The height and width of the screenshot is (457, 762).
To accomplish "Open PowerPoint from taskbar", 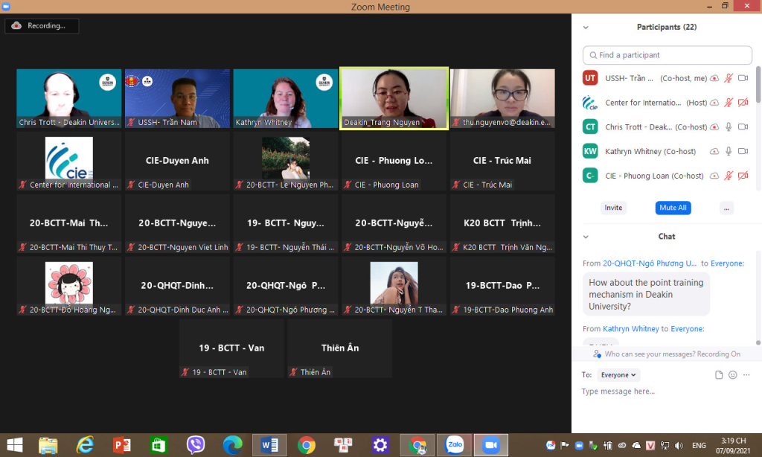I will [122, 445].
